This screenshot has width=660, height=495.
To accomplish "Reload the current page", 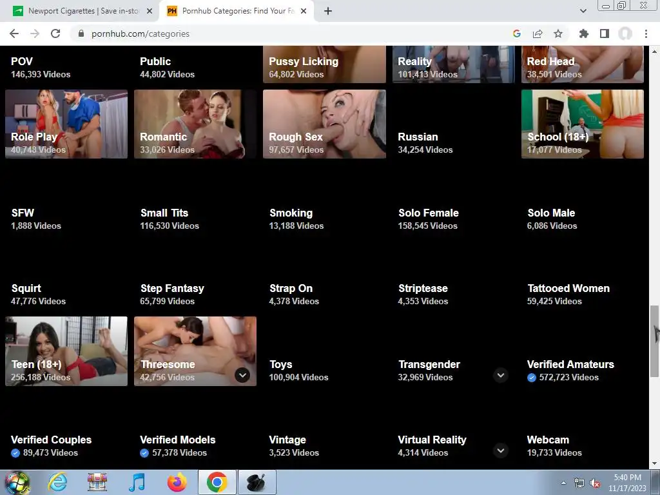I will [x=55, y=34].
